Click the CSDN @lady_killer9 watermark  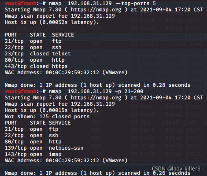pos(176,169)
